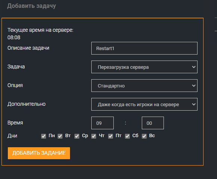Uncheck the Вт (Tuesday) checkbox
The height and width of the screenshot is (179, 217).
60,136
